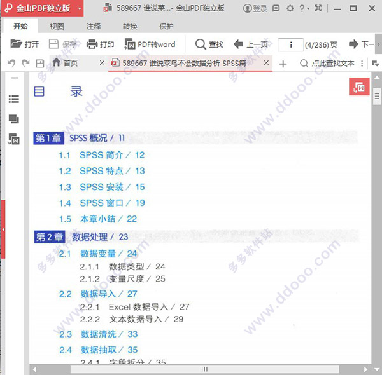The width and height of the screenshot is (382, 375).
Task: Click PDF转word conversion button
Action: point(150,44)
